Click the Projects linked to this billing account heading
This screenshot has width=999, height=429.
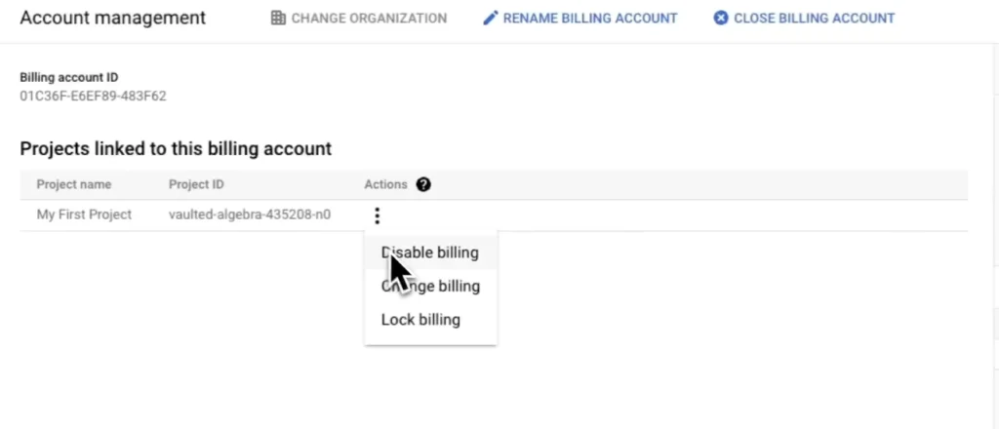[x=176, y=149]
